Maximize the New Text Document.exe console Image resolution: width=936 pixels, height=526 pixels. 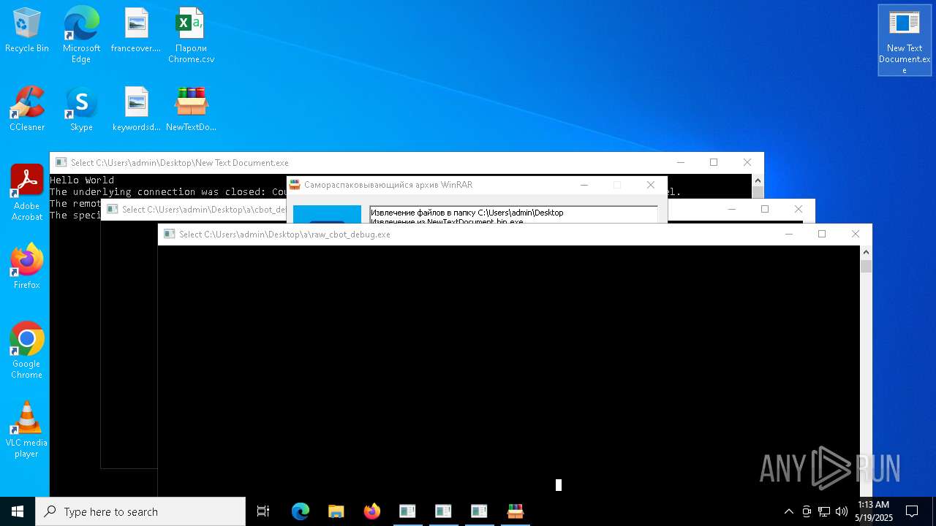pyautogui.click(x=714, y=162)
